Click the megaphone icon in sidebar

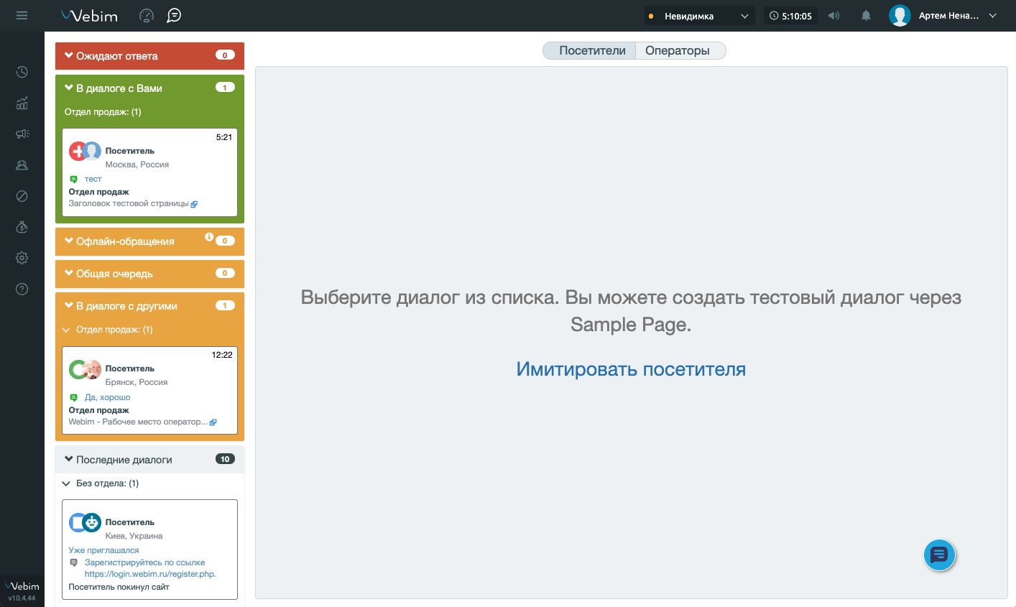(x=22, y=134)
